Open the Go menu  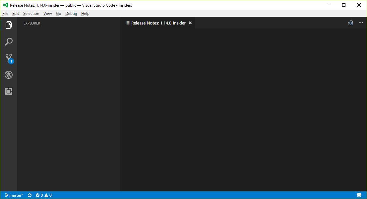58,13
